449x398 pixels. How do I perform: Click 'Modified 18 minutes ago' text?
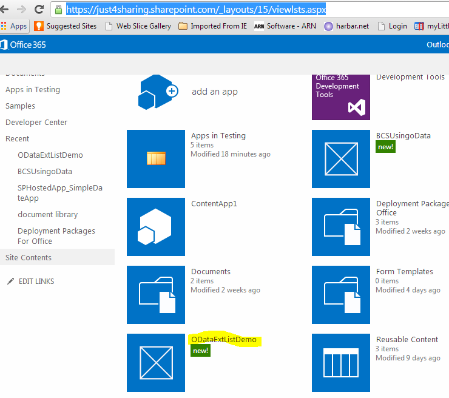click(231, 154)
